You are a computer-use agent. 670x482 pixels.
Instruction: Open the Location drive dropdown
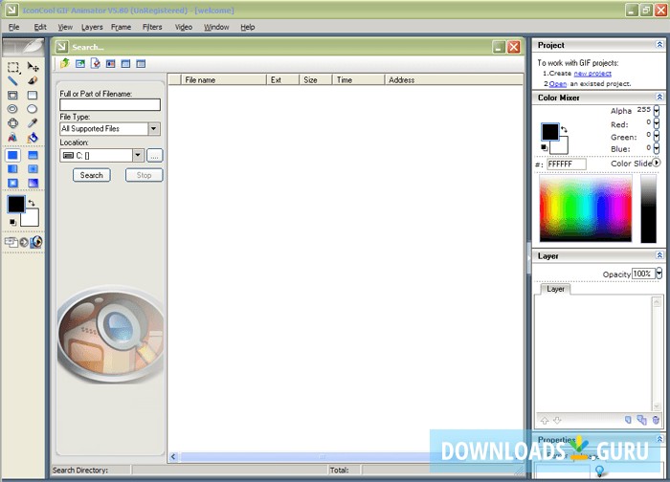[138, 155]
